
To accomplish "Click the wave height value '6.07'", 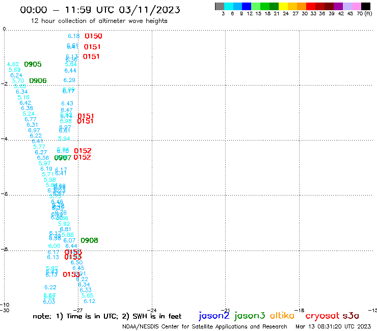I will tap(69, 240).
